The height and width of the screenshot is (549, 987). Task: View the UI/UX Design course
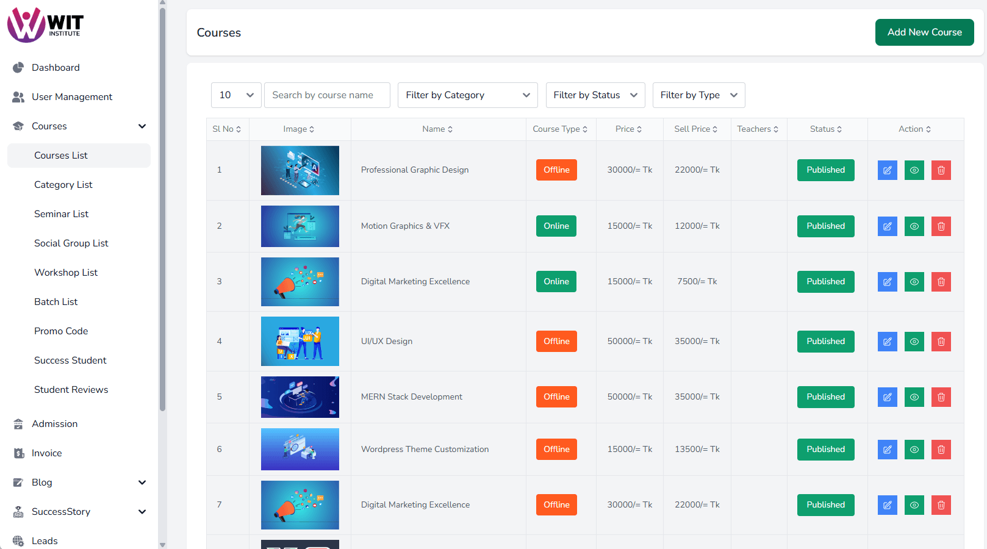pos(914,342)
